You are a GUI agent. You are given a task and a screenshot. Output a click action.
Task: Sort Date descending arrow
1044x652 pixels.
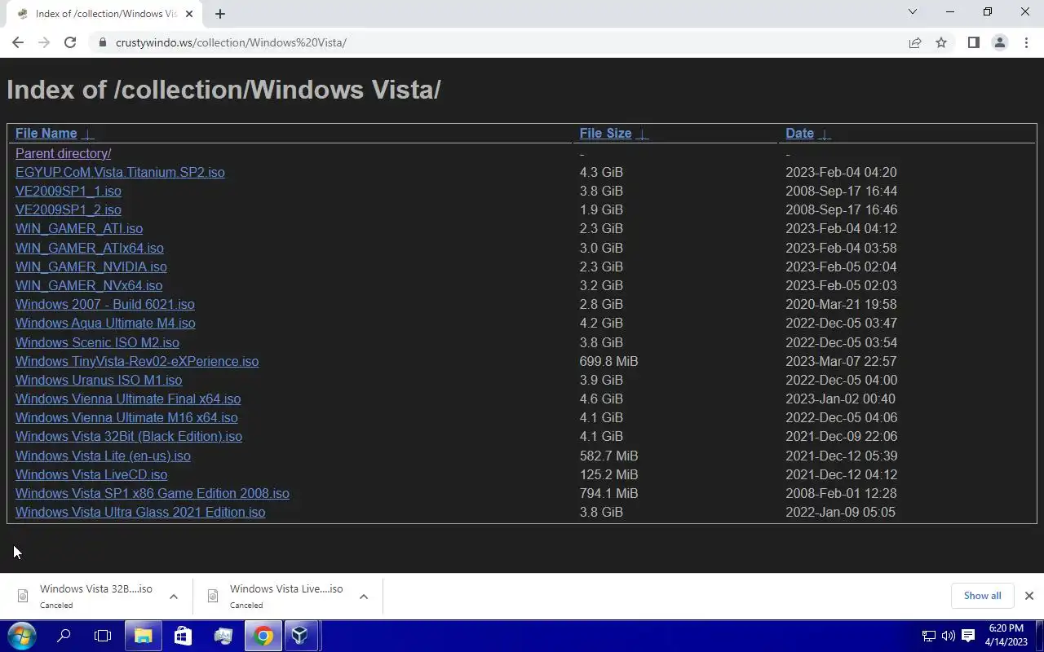pyautogui.click(x=825, y=134)
